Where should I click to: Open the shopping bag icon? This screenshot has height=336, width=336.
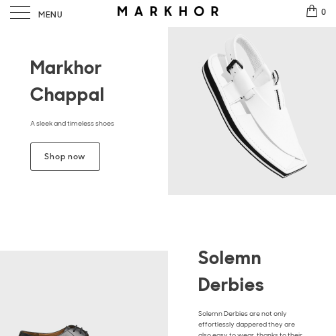312,11
